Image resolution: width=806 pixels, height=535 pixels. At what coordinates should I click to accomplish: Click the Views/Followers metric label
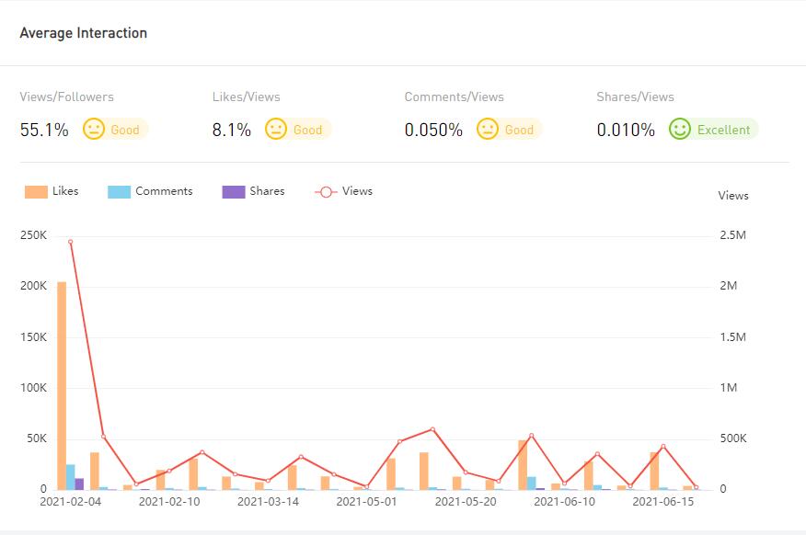click(x=67, y=97)
